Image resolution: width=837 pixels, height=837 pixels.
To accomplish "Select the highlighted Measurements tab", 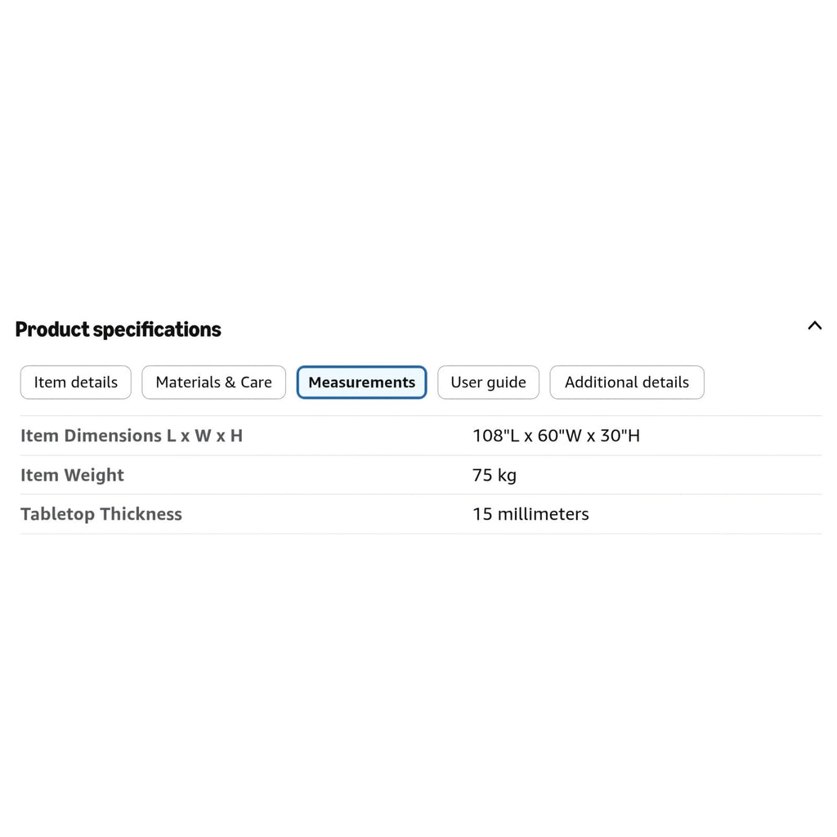I will point(361,383).
